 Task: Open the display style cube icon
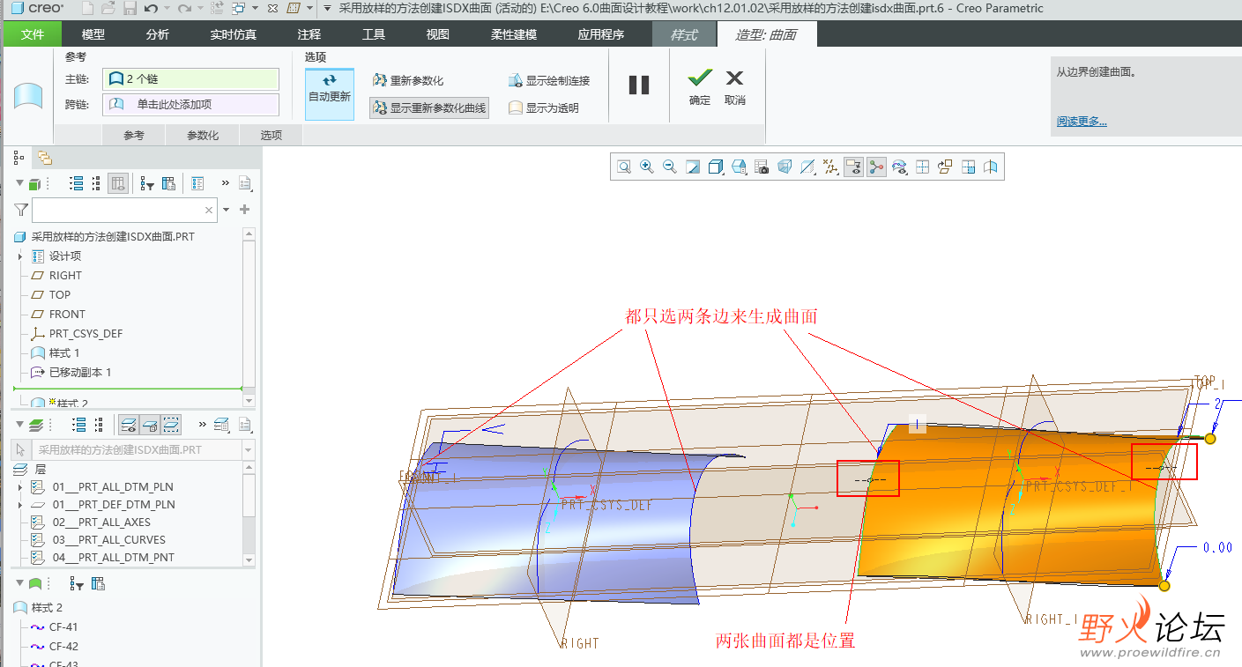(x=716, y=167)
